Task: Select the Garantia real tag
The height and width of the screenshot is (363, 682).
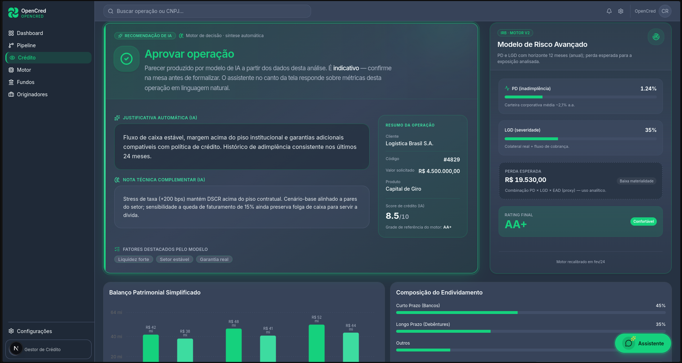Action: pyautogui.click(x=214, y=259)
